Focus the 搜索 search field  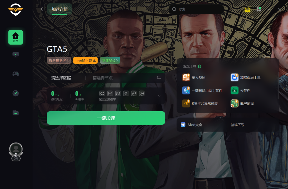197,9
